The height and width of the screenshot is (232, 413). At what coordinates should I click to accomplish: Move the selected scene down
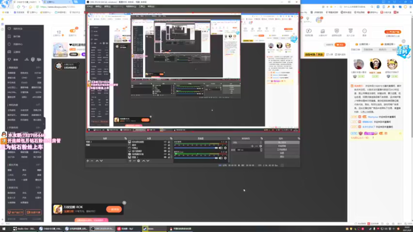pos(101,161)
